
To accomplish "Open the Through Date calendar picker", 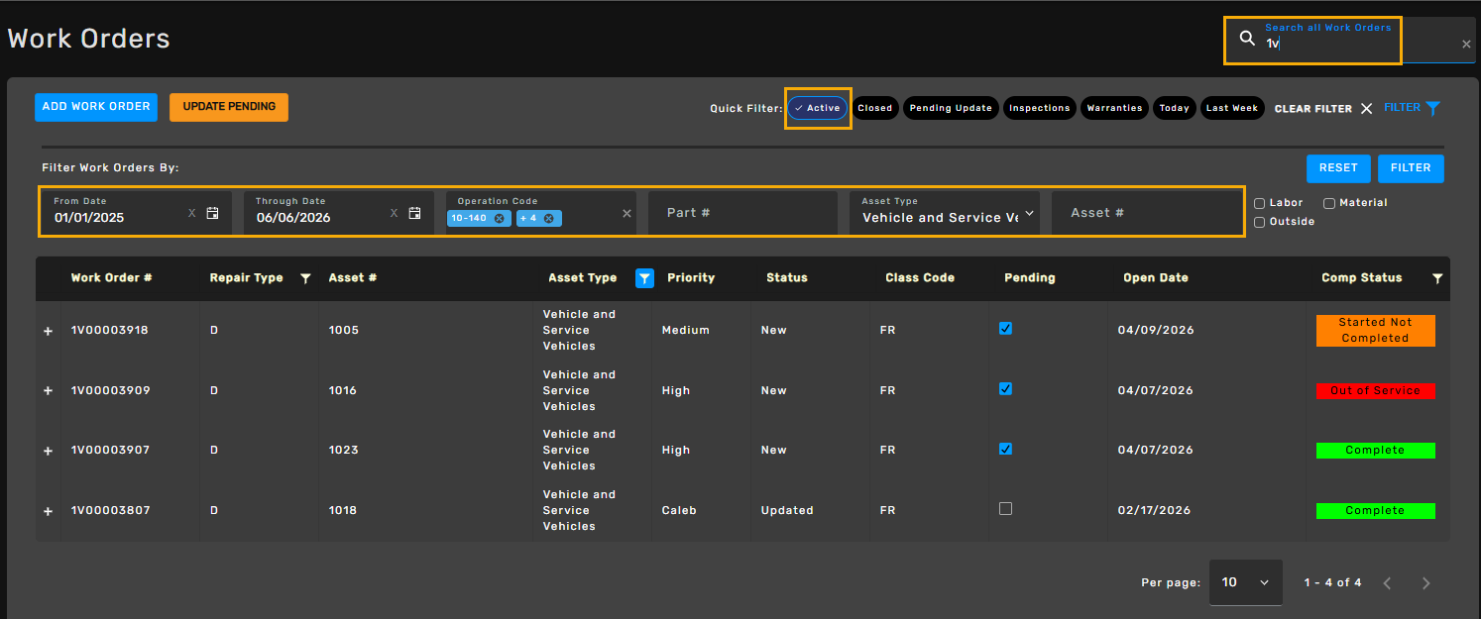I will 414,213.
